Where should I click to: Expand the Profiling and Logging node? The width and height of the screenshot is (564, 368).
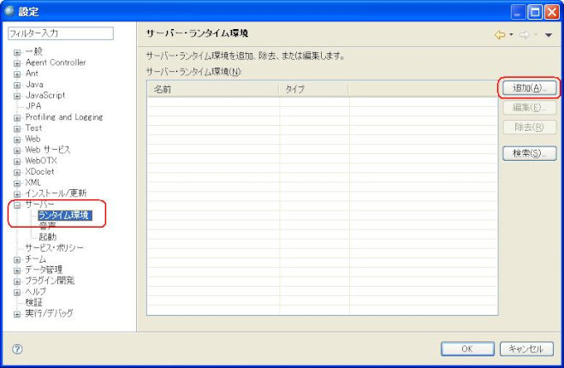(x=16, y=117)
